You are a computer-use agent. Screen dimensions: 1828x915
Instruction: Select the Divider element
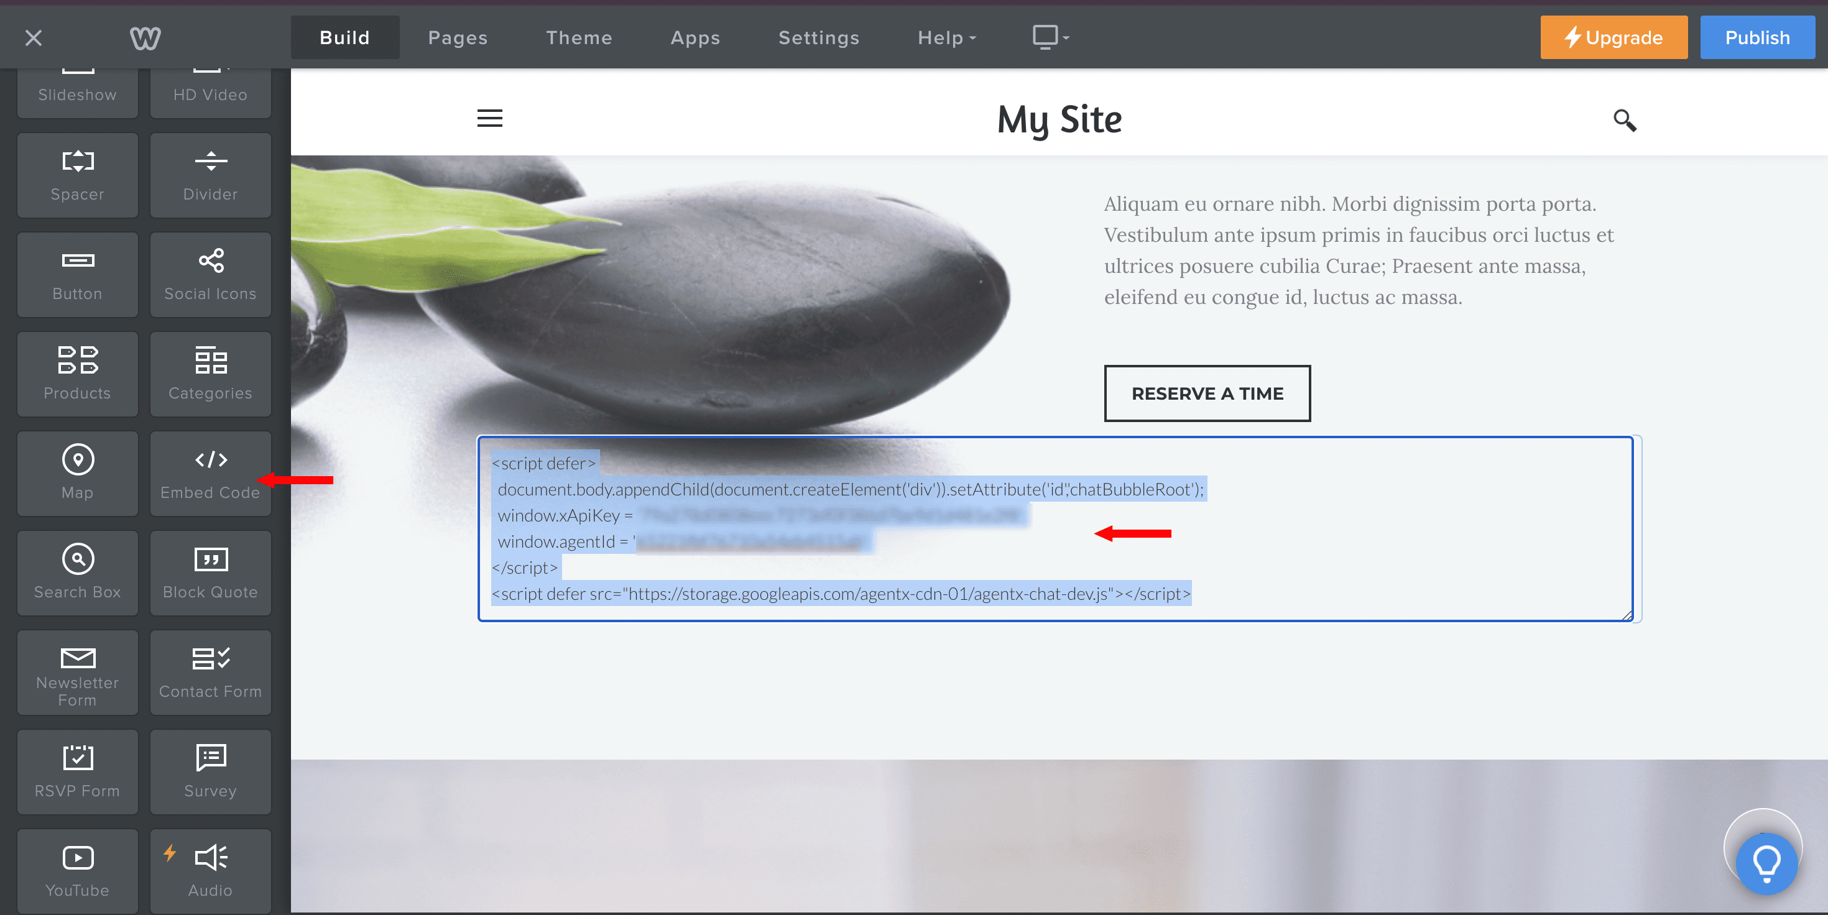[x=211, y=175]
